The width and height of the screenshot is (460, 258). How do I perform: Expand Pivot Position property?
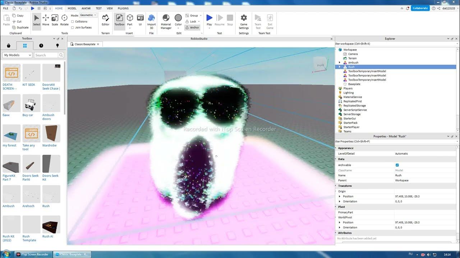(x=340, y=223)
